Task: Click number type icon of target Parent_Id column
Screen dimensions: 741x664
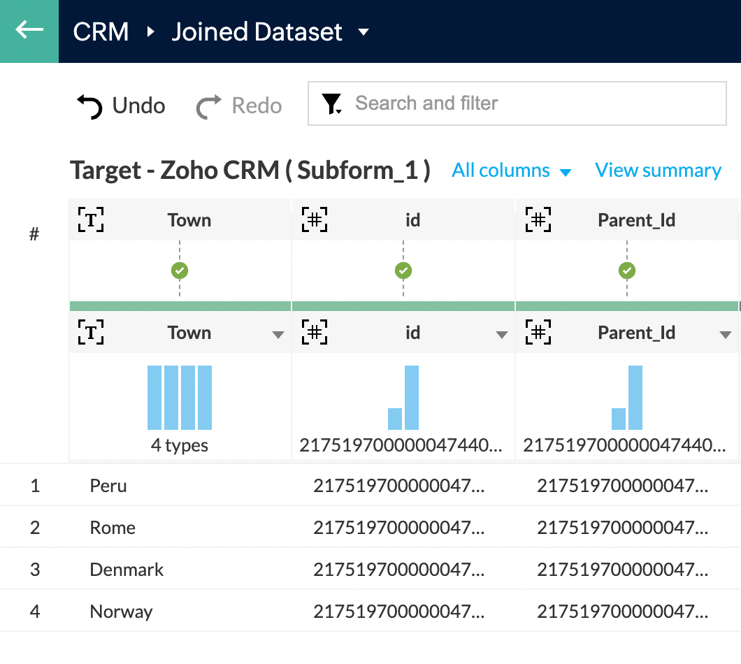Action: [x=538, y=220]
